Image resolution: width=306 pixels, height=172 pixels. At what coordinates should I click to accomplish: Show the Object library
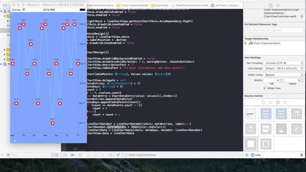click(278, 102)
